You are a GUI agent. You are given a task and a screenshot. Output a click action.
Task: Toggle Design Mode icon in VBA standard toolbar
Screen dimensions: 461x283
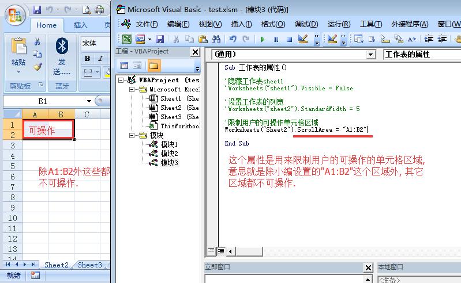(x=302, y=39)
